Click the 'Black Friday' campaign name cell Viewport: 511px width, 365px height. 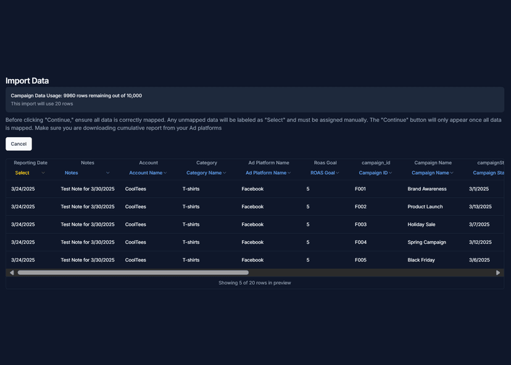(421, 260)
